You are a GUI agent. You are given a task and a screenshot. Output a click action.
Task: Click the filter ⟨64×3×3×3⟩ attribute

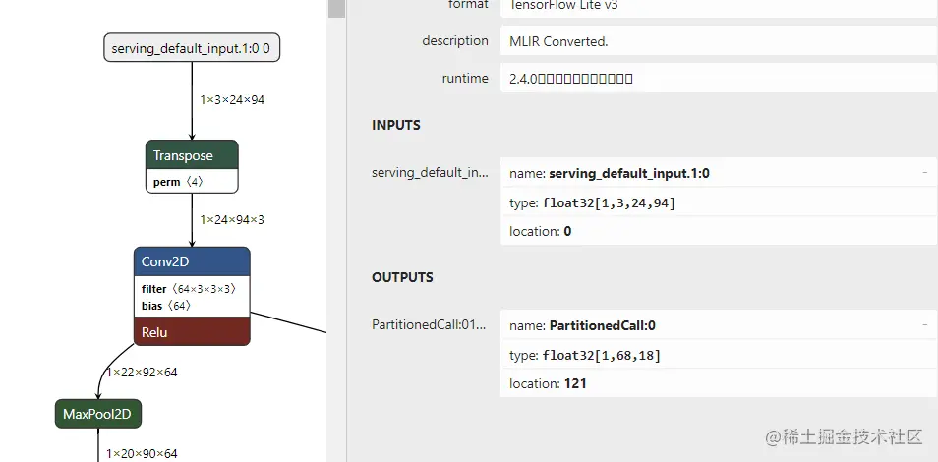point(189,288)
